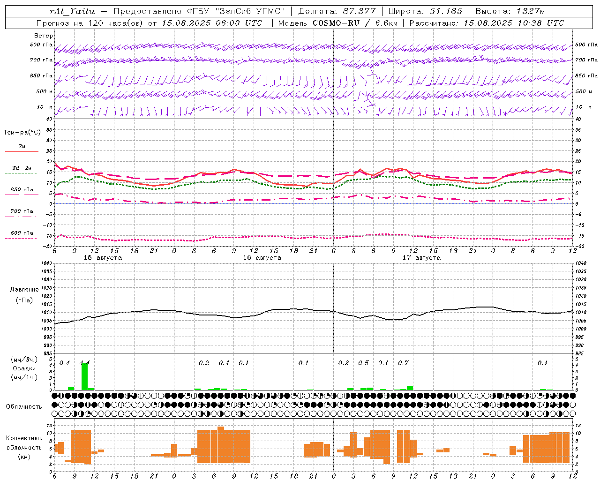Click the Давление pressure panel label

click(24, 290)
